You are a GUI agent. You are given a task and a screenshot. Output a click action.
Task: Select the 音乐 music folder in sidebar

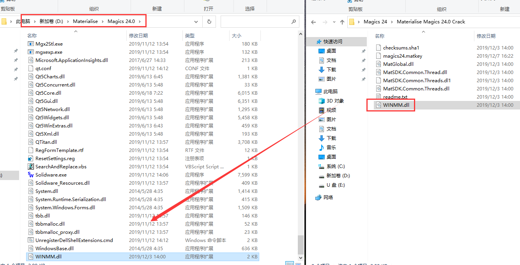[331, 148]
